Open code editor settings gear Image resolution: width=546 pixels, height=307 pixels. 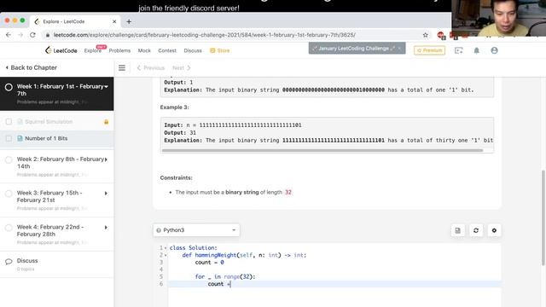(x=494, y=230)
